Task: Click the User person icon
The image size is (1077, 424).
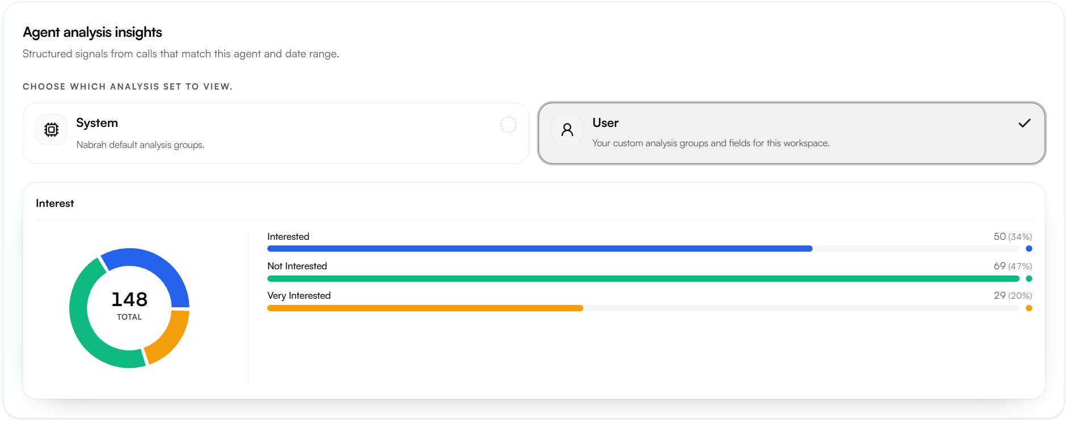Action: click(x=567, y=130)
